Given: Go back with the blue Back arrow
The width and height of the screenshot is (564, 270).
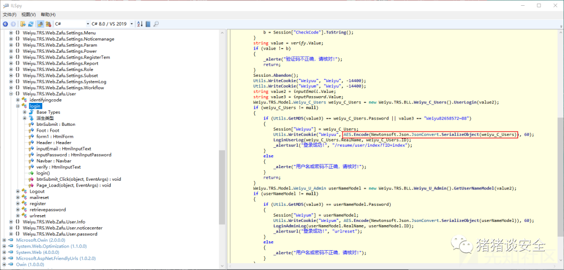Looking at the screenshot, I should tap(5, 24).
